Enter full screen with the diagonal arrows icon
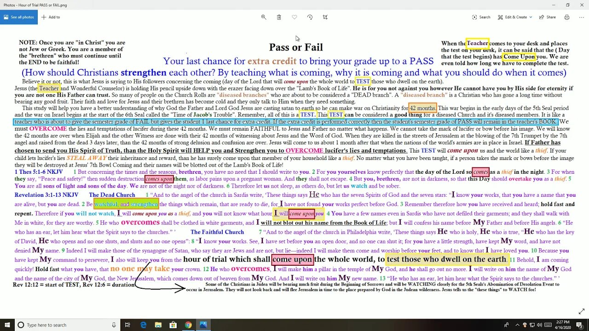Screen dimensions: 589x331 (x=583, y=312)
